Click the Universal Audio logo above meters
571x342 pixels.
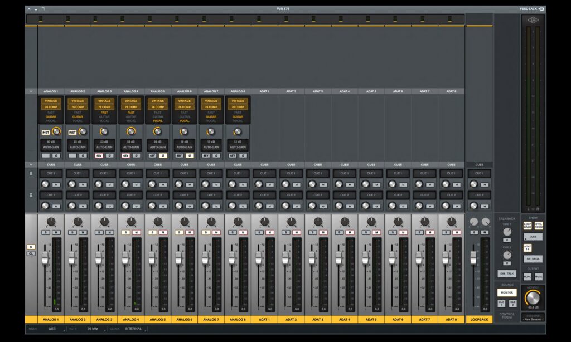[x=533, y=20]
